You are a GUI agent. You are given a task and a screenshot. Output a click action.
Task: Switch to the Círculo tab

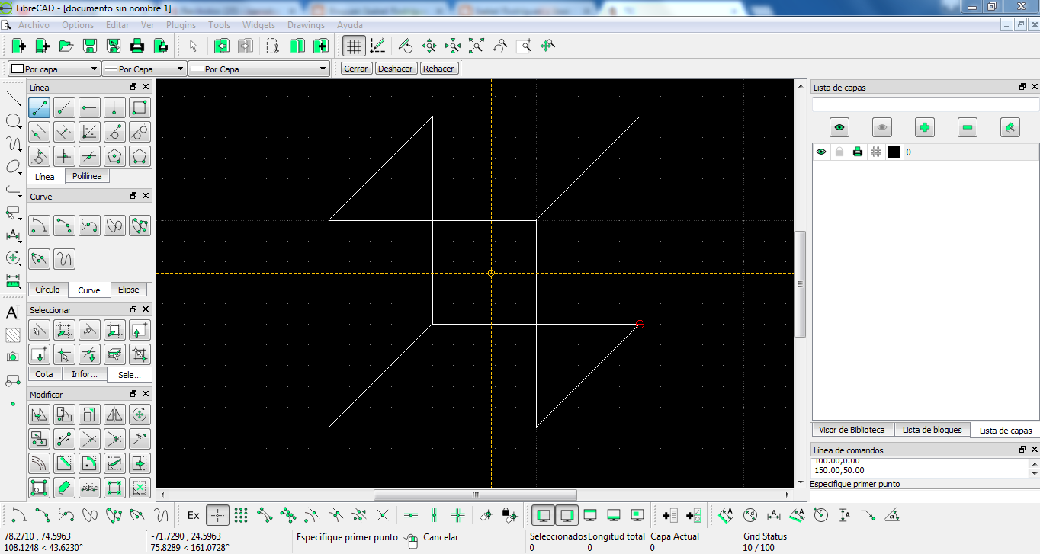coord(47,290)
